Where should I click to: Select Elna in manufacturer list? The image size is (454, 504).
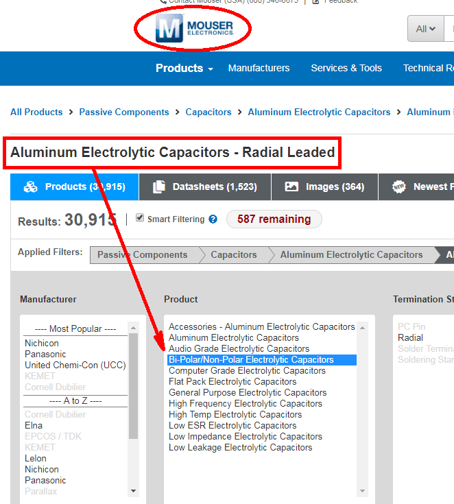tap(34, 426)
